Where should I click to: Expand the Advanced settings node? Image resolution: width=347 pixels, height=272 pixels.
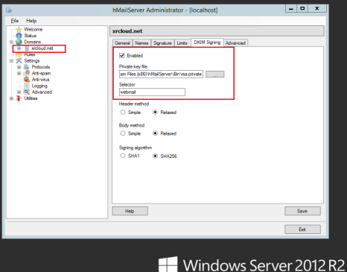[19, 92]
